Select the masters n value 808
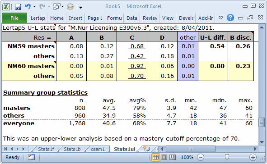 click(x=80, y=108)
